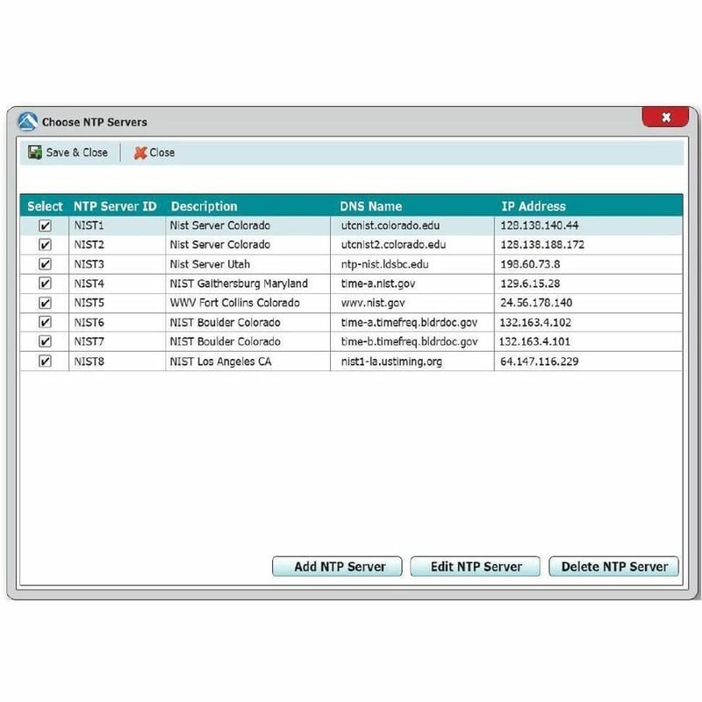Screen dimensions: 702x702
Task: Click IP address 64.147.116.229
Action: tap(539, 362)
